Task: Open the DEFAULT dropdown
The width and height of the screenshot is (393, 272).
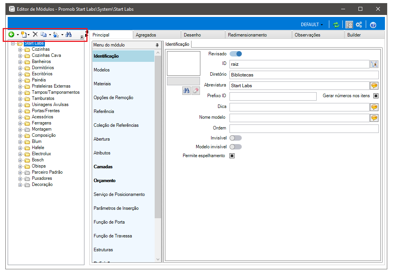Action: [x=312, y=25]
